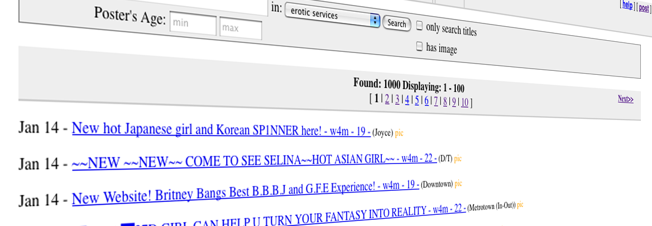Image resolution: width=652 pixels, height=226 pixels.
Task: Open the listing tagged (Joyce)
Action: click(220, 129)
